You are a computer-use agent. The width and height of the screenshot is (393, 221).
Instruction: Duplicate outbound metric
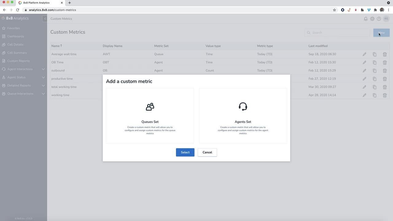coord(375,71)
